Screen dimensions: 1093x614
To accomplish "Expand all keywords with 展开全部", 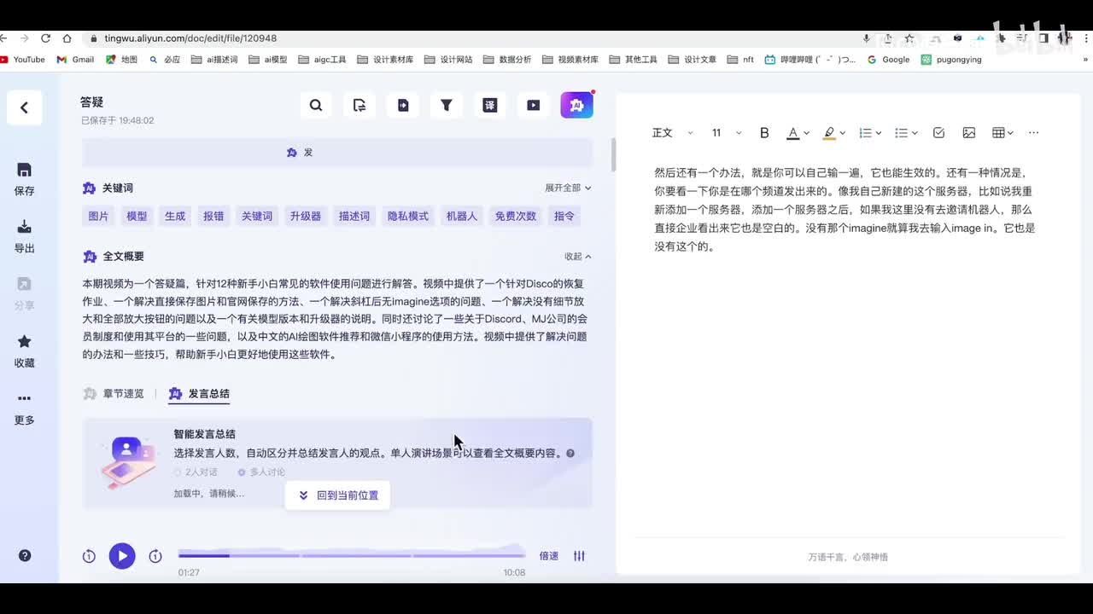I will click(568, 188).
